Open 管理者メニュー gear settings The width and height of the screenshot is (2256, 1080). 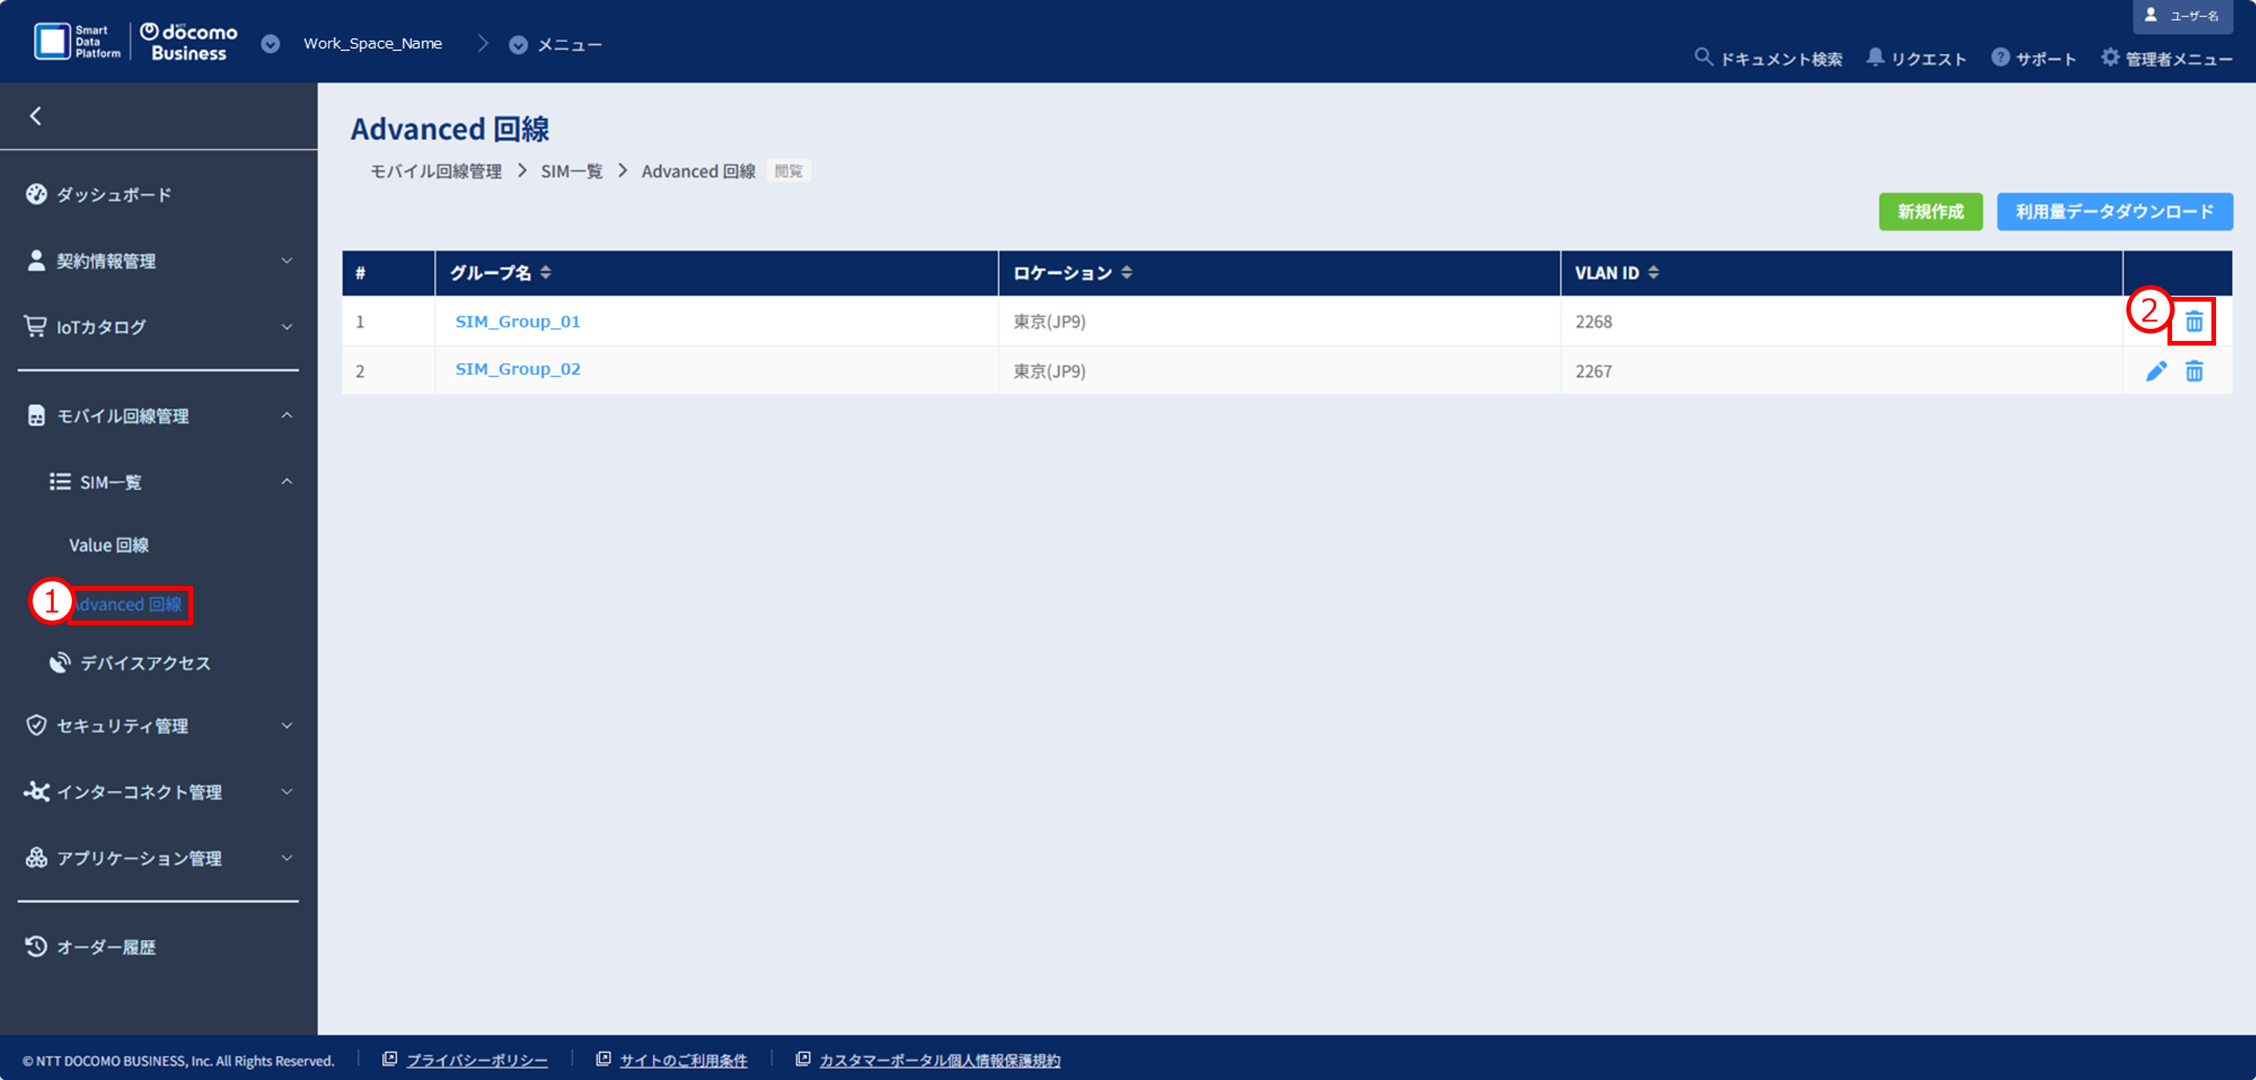(2110, 58)
